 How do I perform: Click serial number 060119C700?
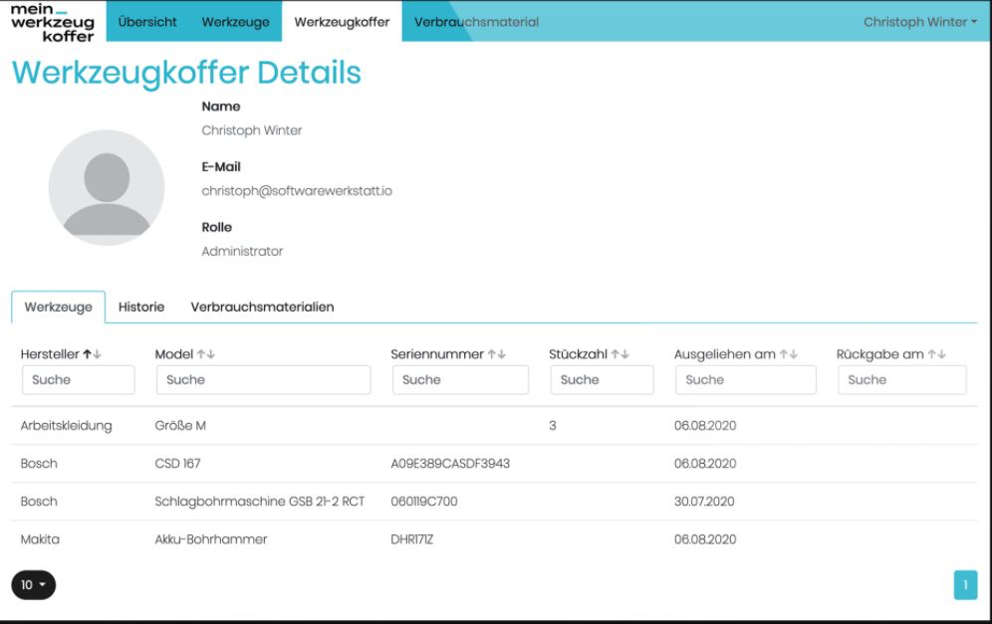click(424, 502)
